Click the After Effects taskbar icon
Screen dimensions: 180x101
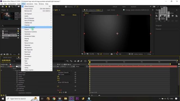point(71,98)
